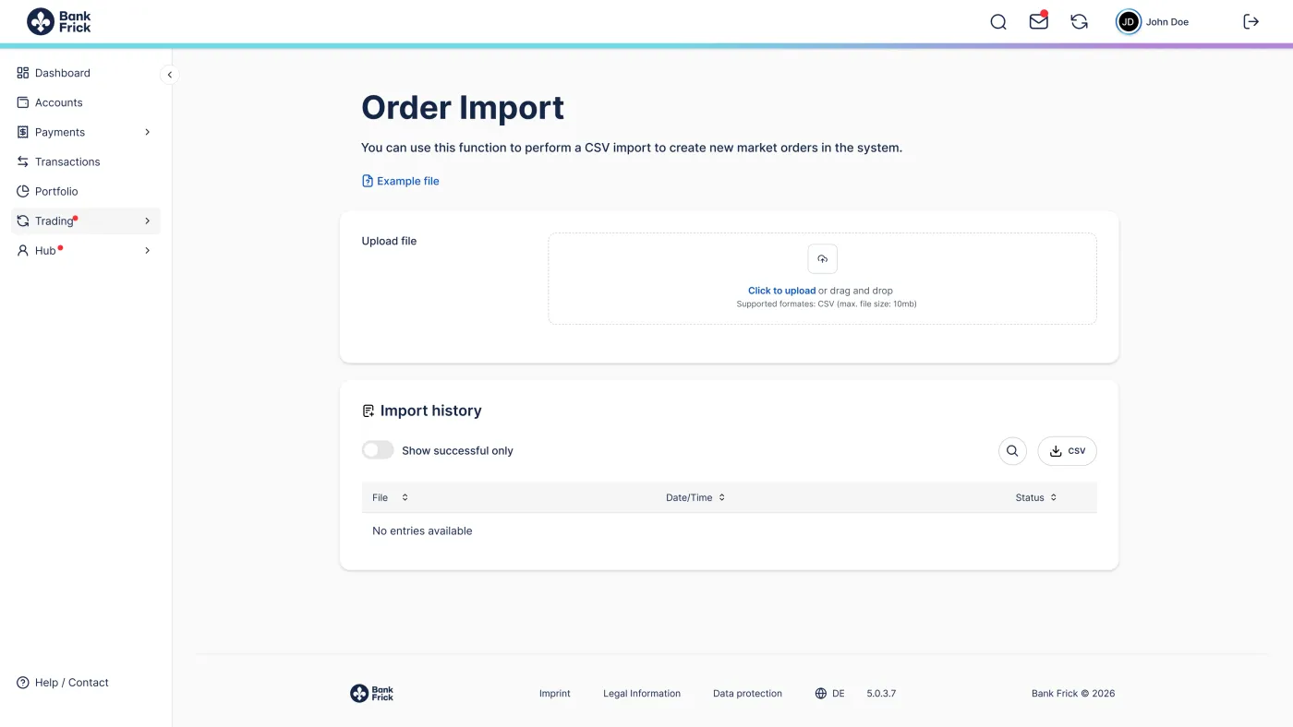Viewport: 1293px width, 727px height.
Task: Click John Doe user name
Action: [1167, 22]
